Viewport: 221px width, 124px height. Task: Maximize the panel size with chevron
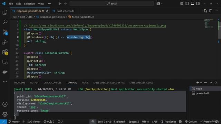pos(211,83)
